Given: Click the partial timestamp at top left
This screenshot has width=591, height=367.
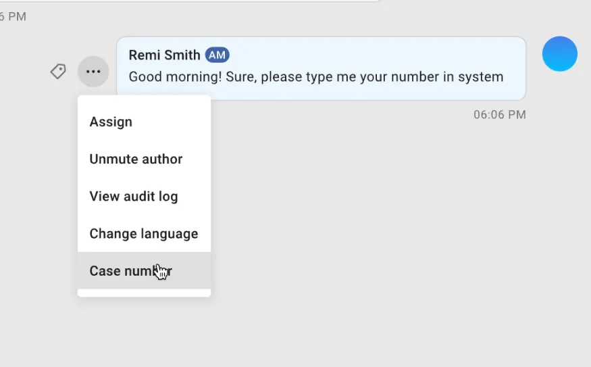Looking at the screenshot, I should [12, 17].
